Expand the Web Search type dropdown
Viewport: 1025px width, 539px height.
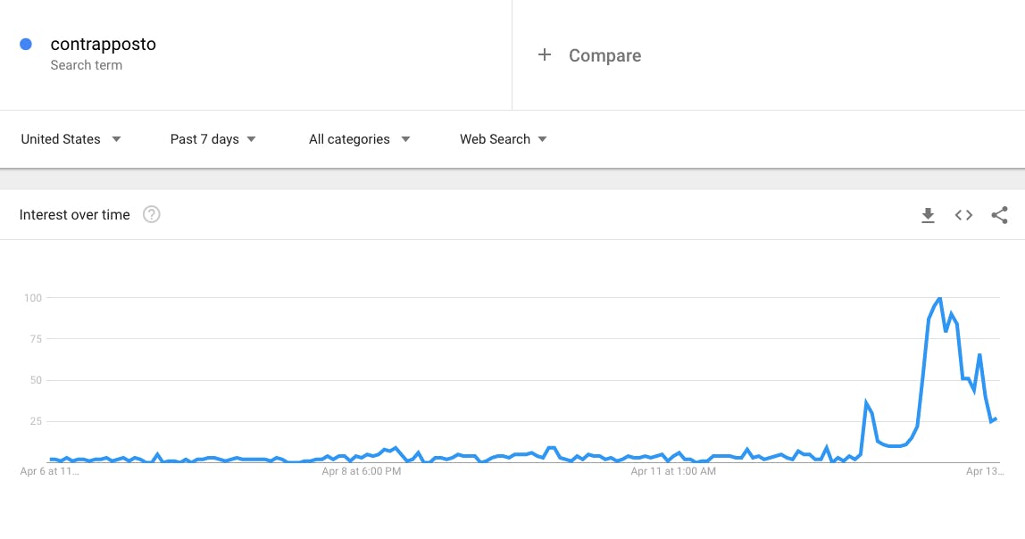(x=504, y=139)
